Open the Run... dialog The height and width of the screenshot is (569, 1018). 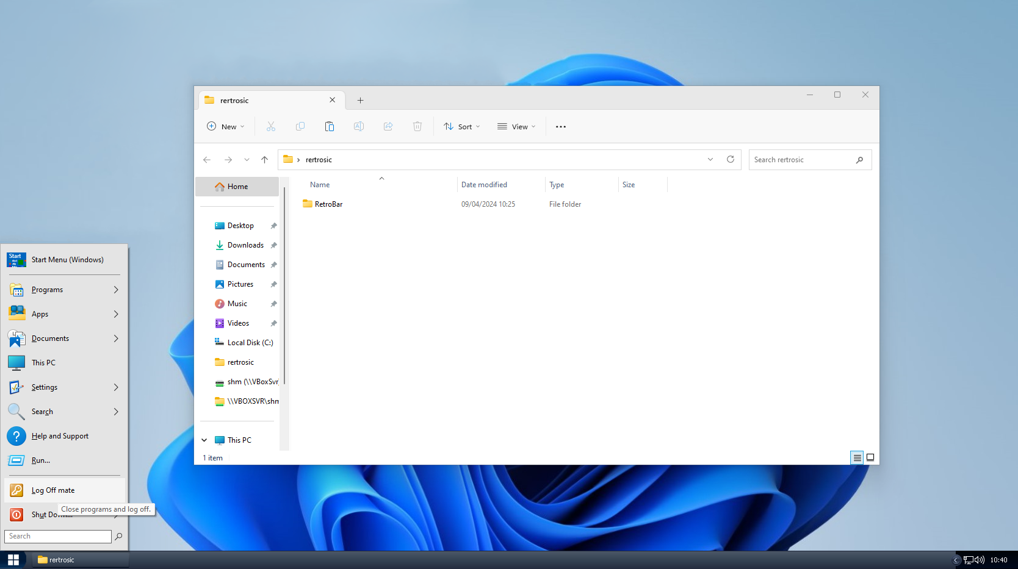click(65, 460)
